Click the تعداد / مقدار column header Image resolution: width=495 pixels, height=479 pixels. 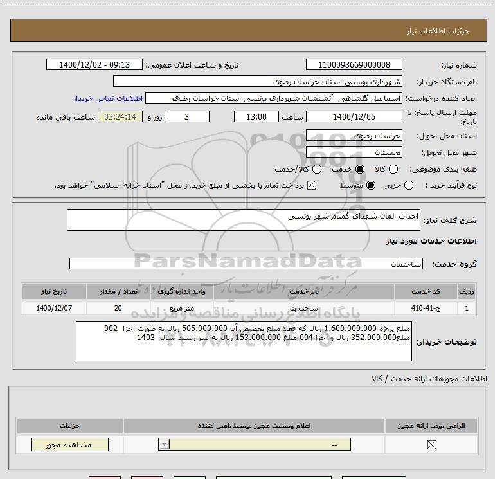coord(118,291)
